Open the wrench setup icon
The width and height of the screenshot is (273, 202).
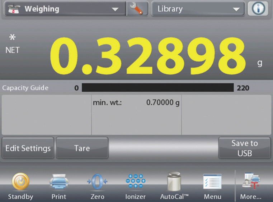click(x=137, y=9)
